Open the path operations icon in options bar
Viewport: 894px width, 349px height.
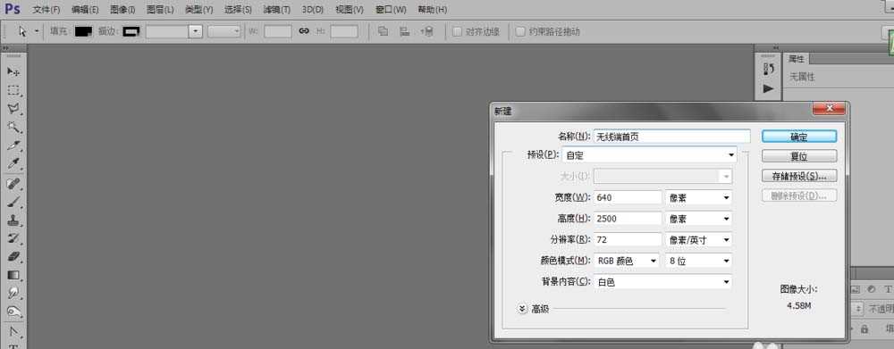pyautogui.click(x=384, y=31)
